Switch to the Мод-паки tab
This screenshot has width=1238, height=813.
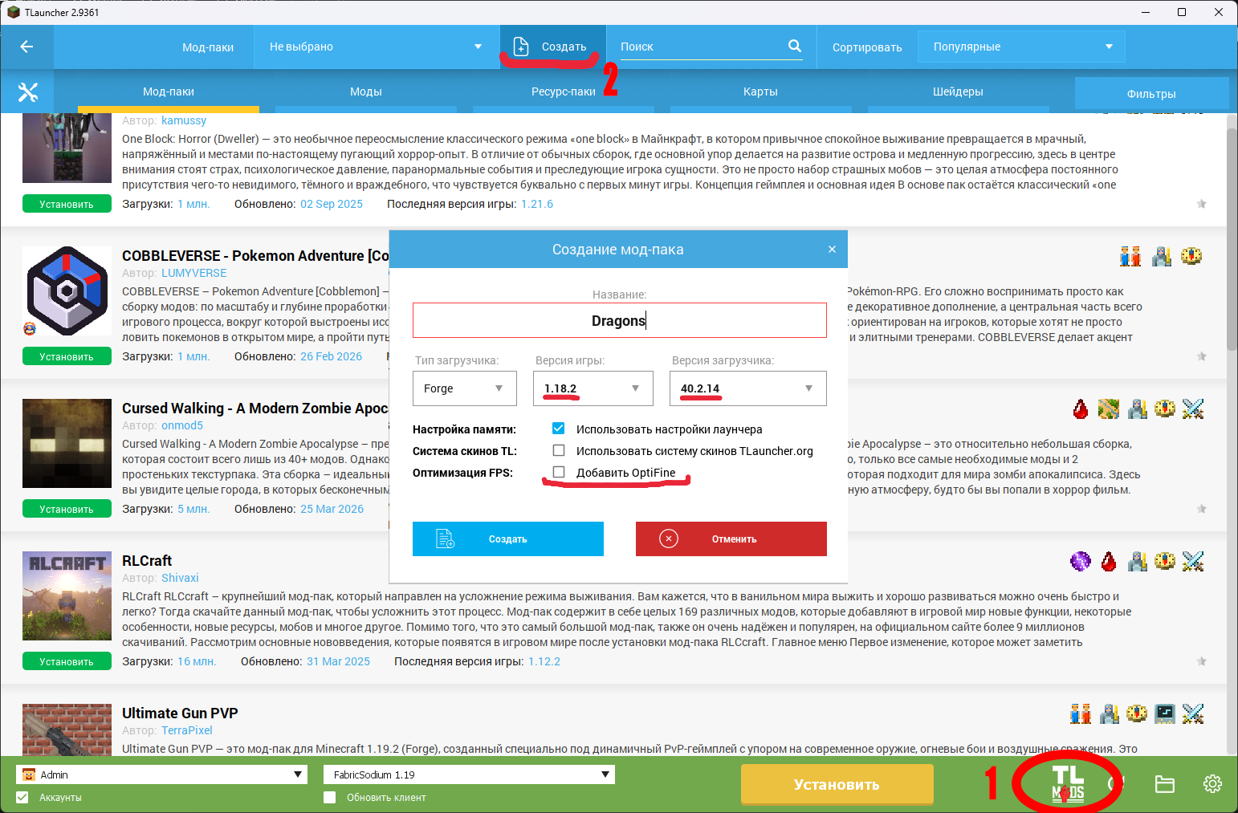coord(169,91)
